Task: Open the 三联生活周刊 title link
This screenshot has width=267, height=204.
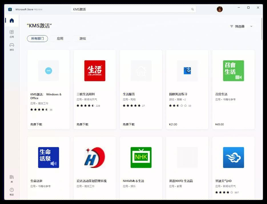Action: (x=86, y=94)
